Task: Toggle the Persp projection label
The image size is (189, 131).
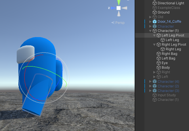Action: tap(118, 23)
